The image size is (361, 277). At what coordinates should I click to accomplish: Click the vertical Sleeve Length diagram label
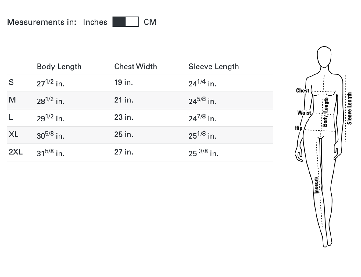[x=349, y=108]
